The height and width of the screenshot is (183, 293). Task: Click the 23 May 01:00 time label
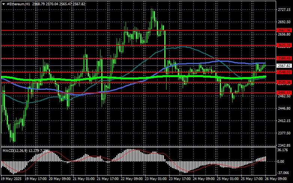point(156,179)
